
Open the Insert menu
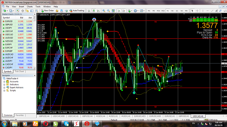tap(21, 7)
